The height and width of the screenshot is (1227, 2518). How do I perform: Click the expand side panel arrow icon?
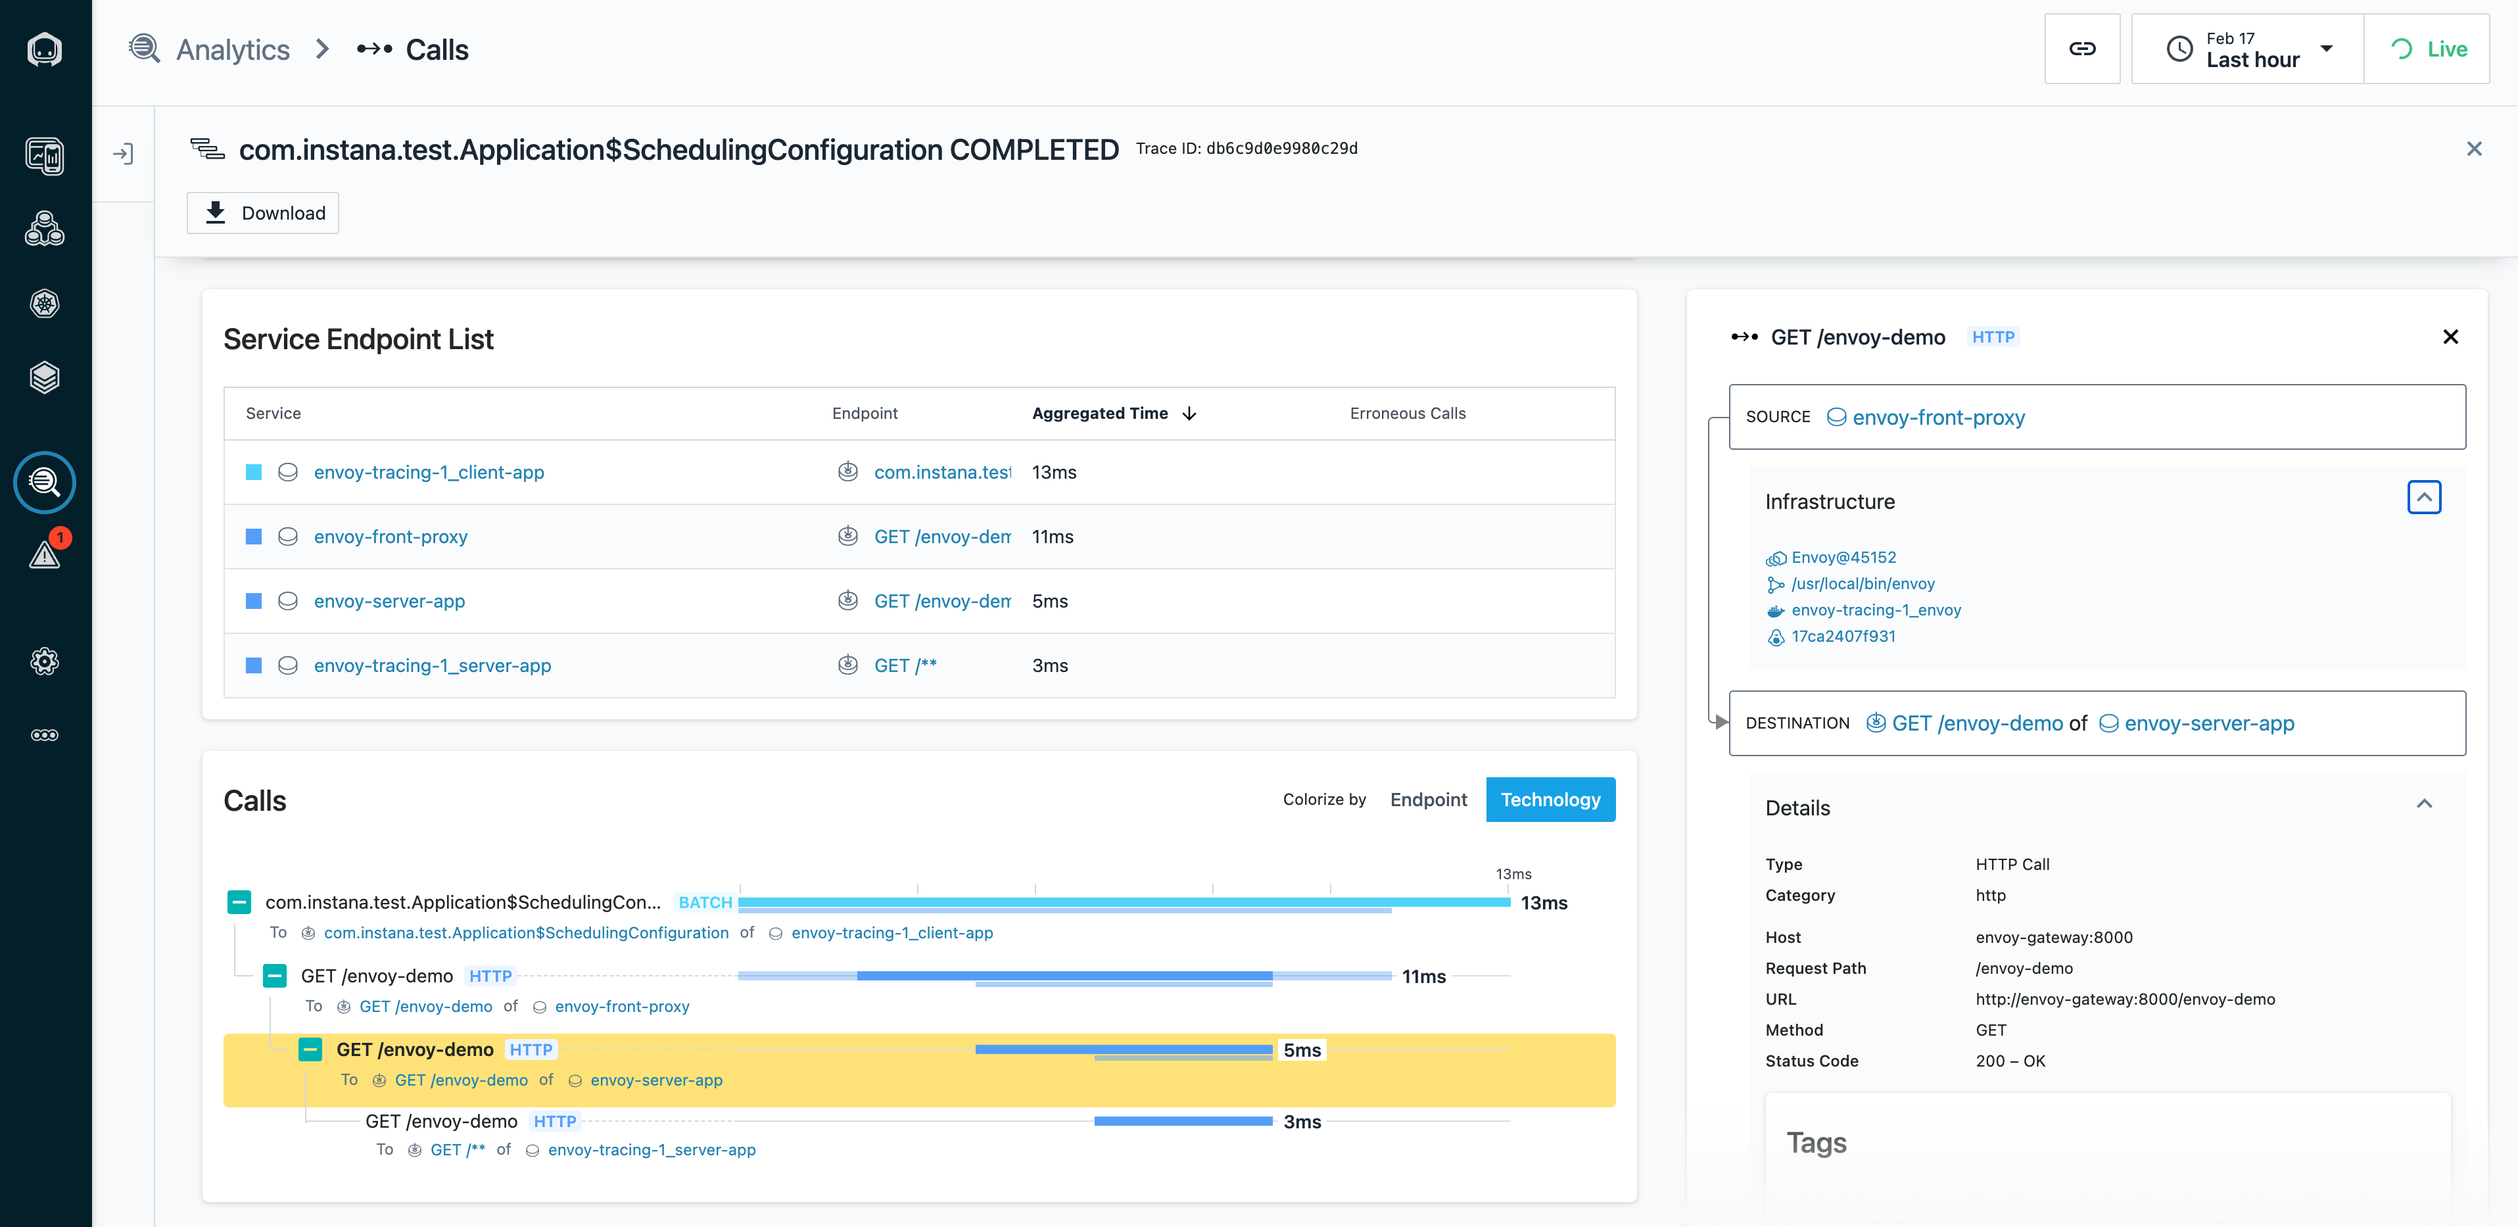pyautogui.click(x=123, y=153)
